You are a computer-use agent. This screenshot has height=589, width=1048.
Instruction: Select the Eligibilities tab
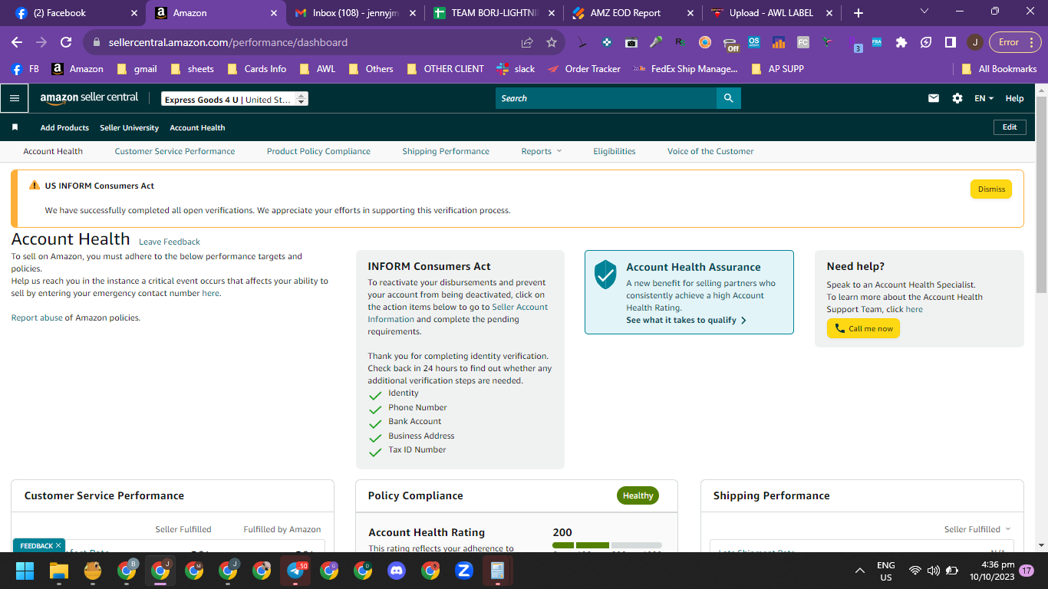tap(615, 151)
